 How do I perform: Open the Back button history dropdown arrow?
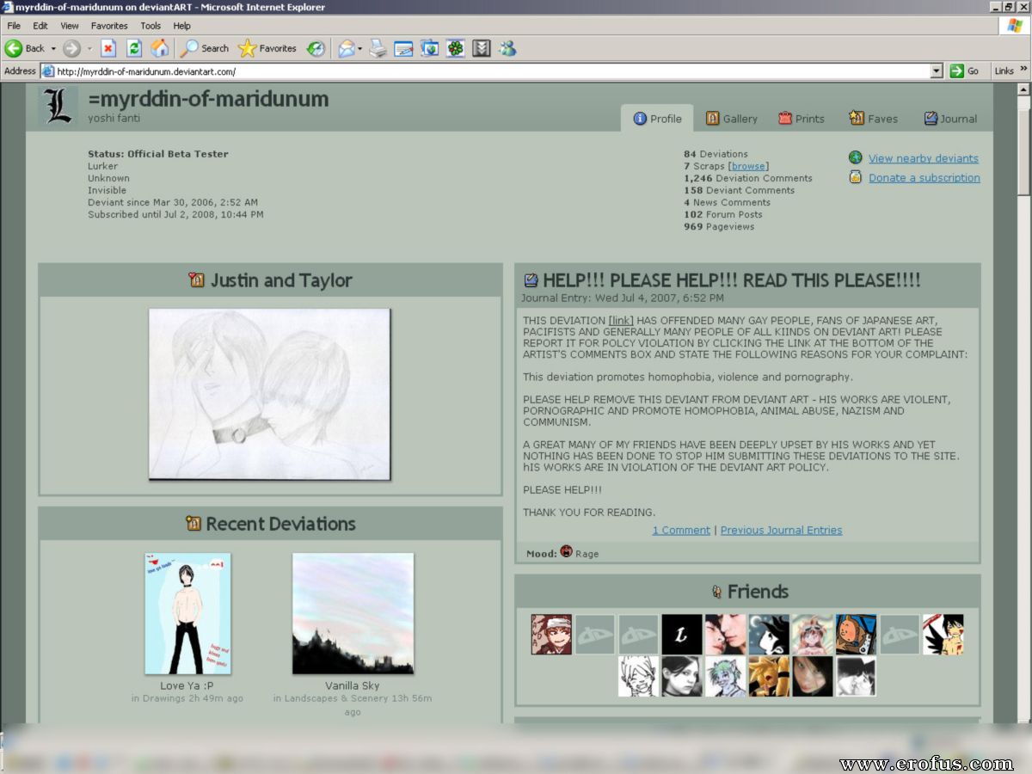(53, 49)
